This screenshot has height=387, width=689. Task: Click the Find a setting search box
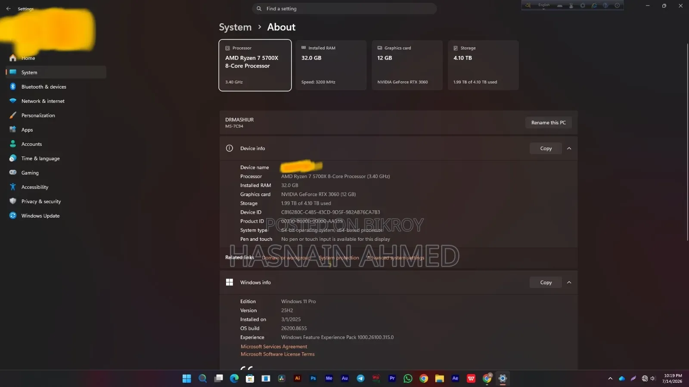pos(344,9)
